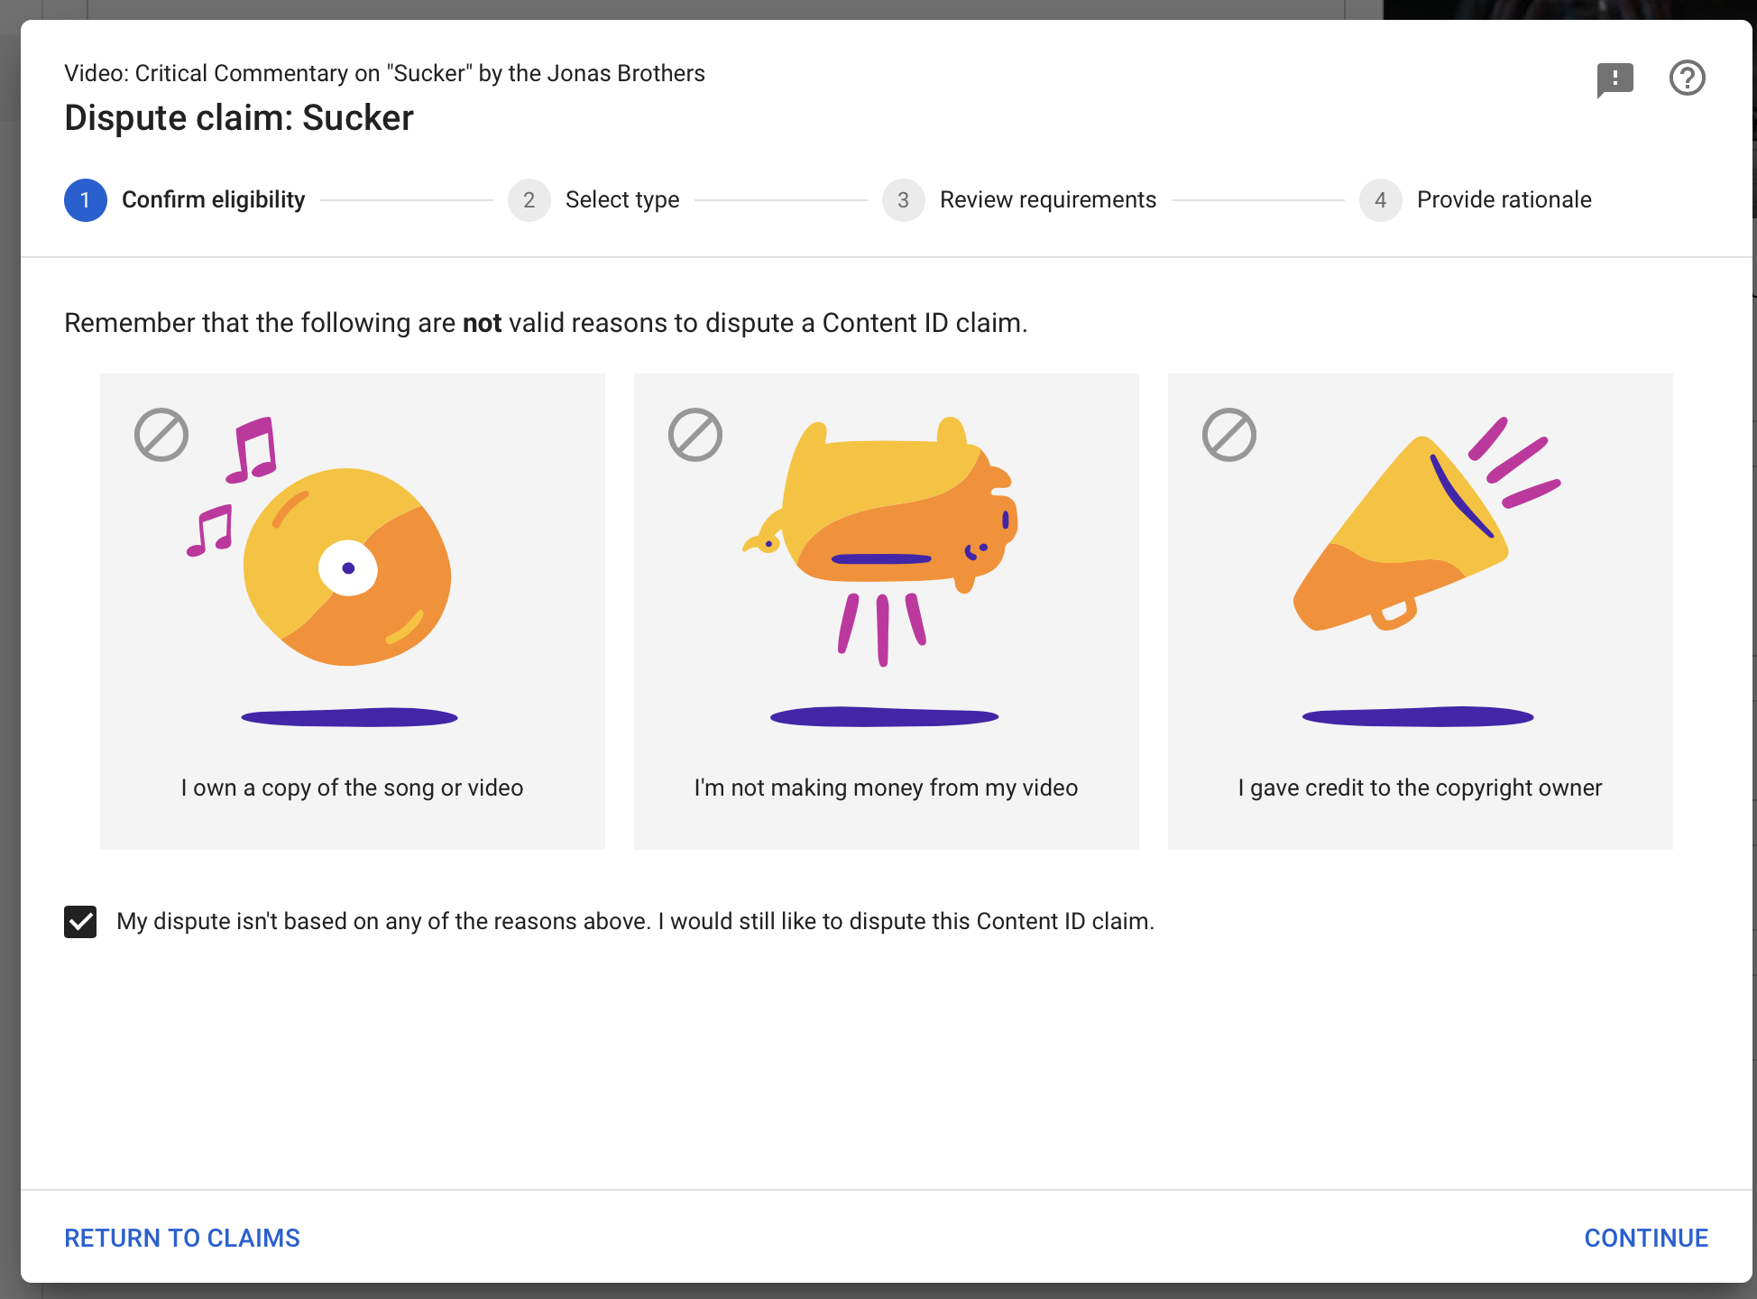This screenshot has height=1299, width=1757.
Task: Click 'I gave credit to the copyright owner'
Action: point(1420,788)
